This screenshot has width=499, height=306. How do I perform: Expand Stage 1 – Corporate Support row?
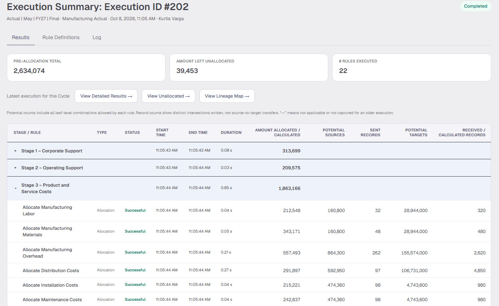pos(16,151)
